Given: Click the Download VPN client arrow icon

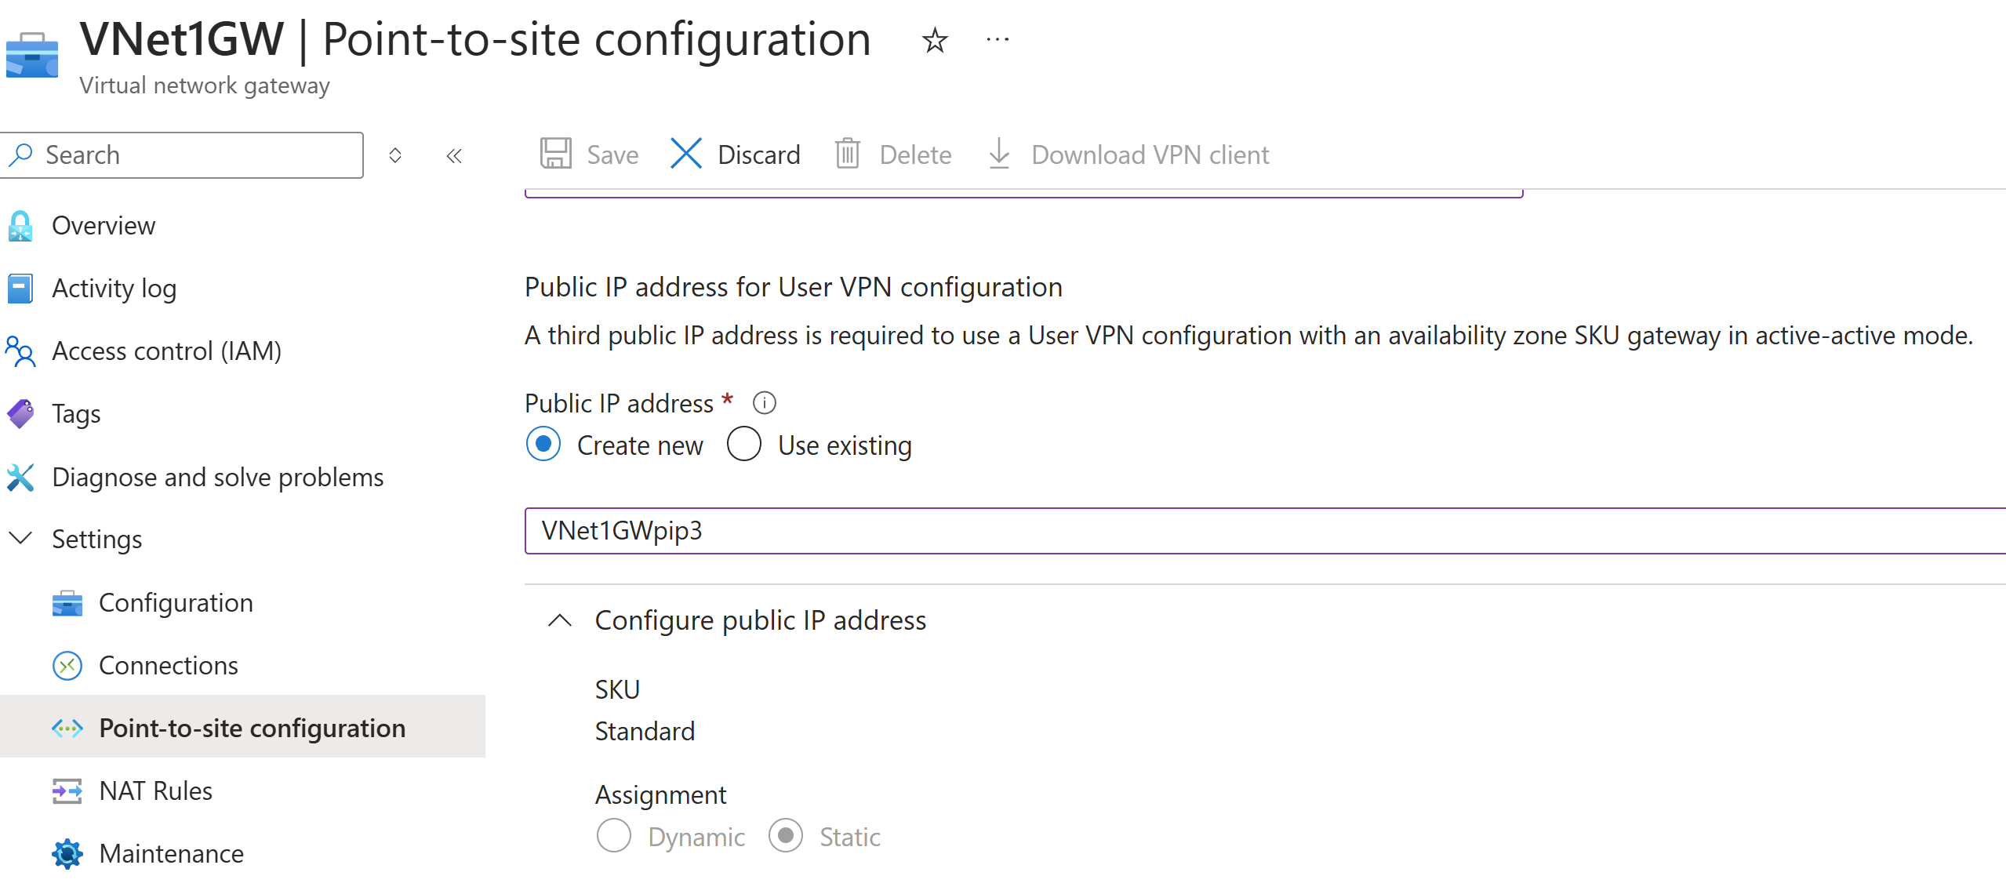Looking at the screenshot, I should tap(999, 154).
